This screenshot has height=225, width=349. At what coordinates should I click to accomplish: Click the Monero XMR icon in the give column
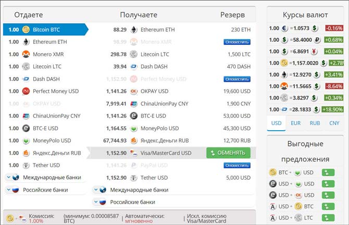pos(26,54)
